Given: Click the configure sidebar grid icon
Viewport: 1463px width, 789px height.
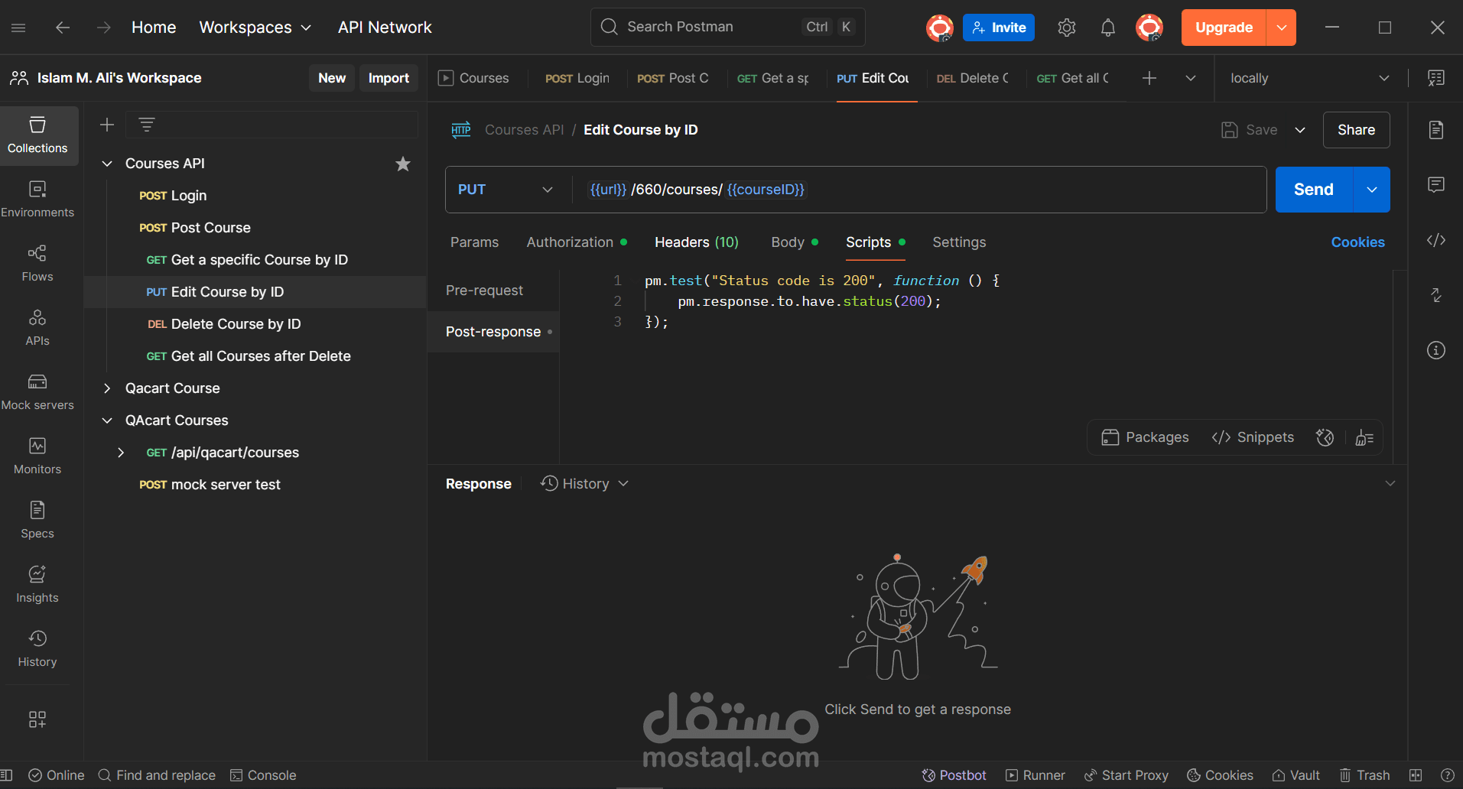Looking at the screenshot, I should (x=37, y=719).
